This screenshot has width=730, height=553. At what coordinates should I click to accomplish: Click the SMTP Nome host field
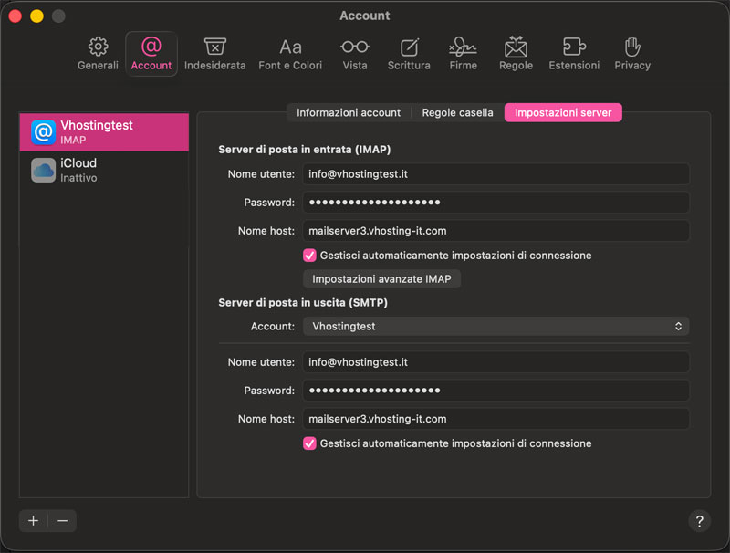[495, 419]
